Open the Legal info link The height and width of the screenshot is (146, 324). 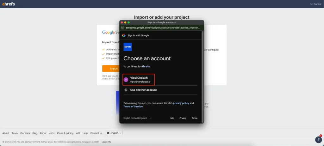coord(106,142)
